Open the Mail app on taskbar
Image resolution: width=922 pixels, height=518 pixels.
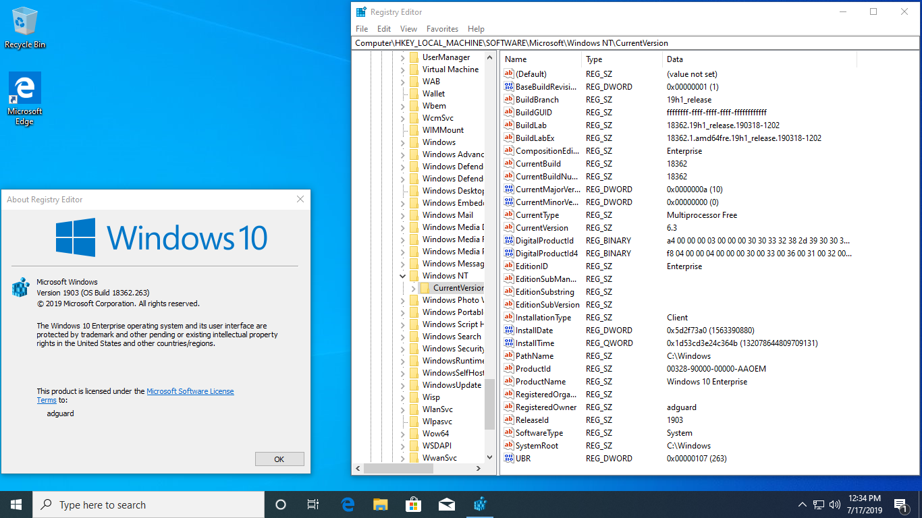click(x=446, y=505)
